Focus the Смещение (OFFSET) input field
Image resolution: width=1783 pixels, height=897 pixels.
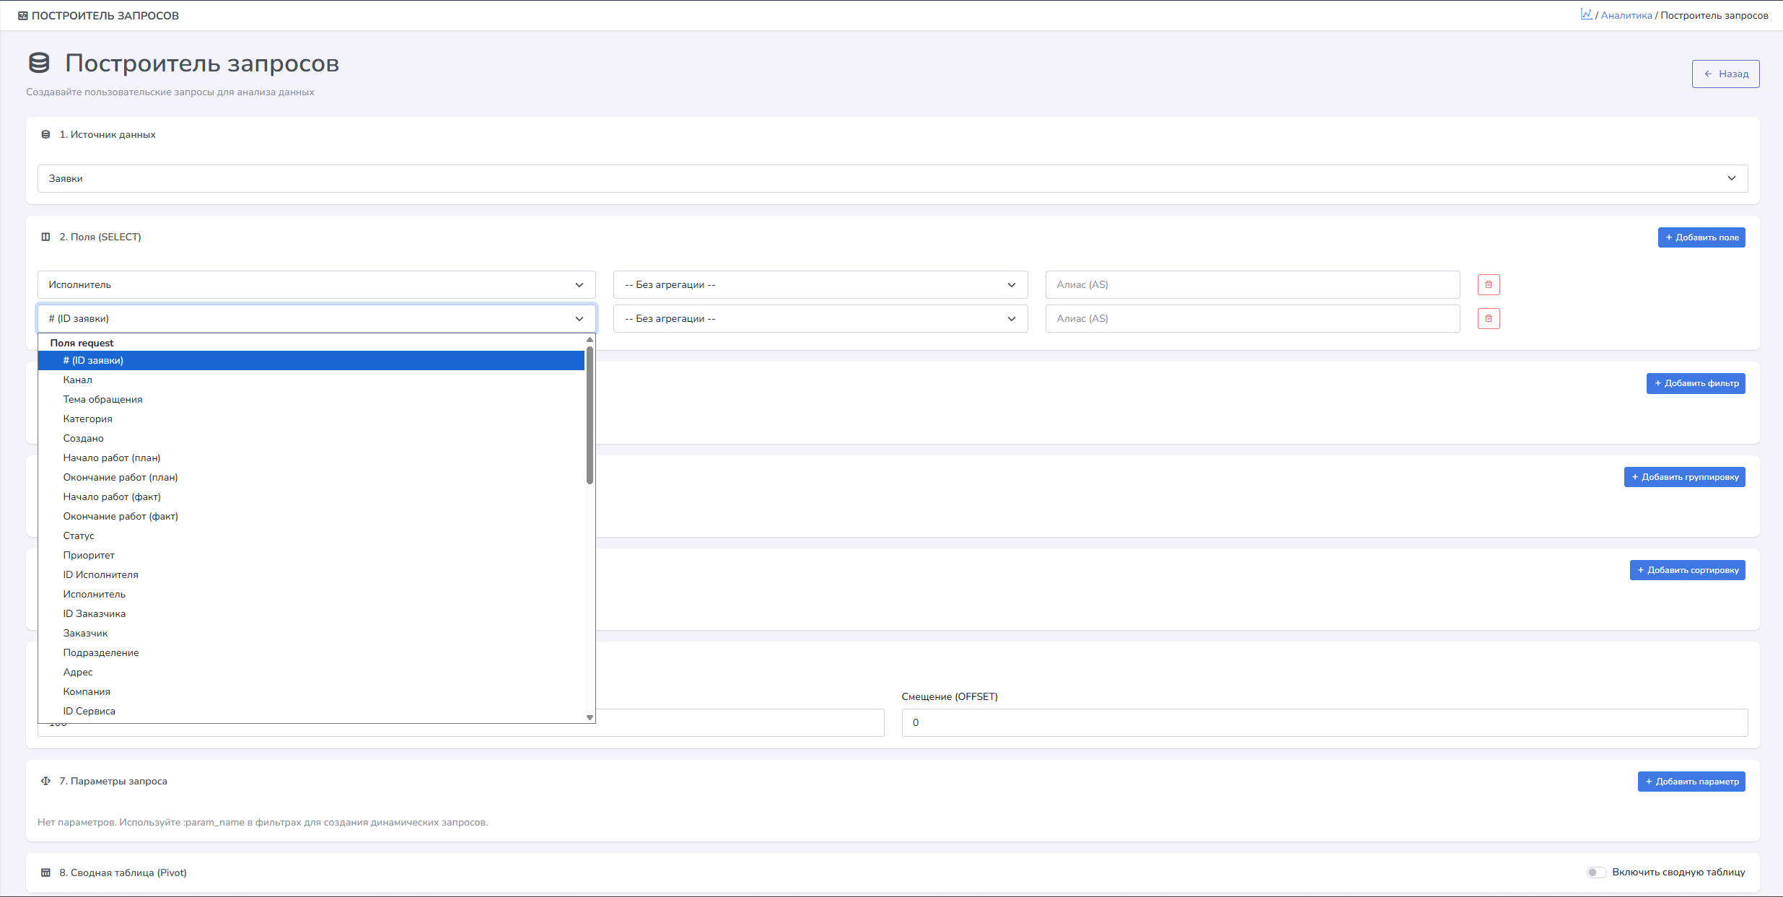click(x=1324, y=722)
